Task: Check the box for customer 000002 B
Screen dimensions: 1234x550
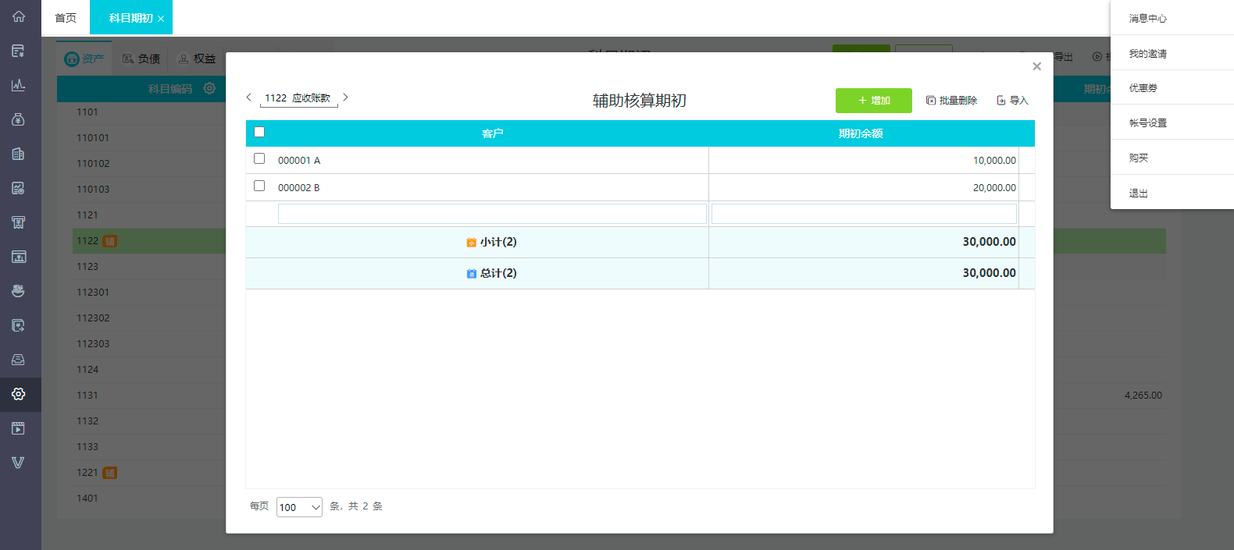Action: pos(259,186)
